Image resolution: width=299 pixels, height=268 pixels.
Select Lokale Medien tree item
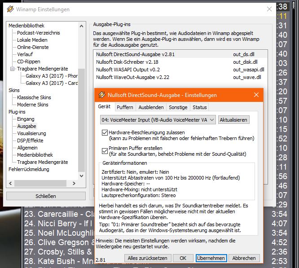coord(32,40)
